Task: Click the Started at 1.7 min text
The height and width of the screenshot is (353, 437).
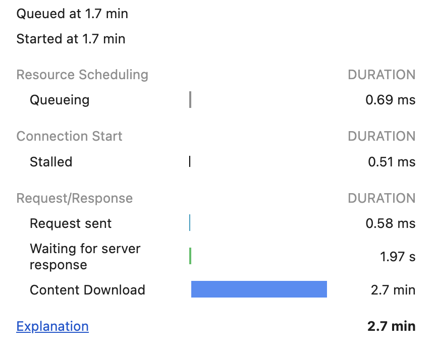Action: (x=71, y=39)
